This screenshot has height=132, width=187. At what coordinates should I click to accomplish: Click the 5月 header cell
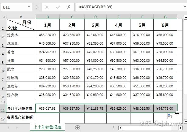[142, 25]
